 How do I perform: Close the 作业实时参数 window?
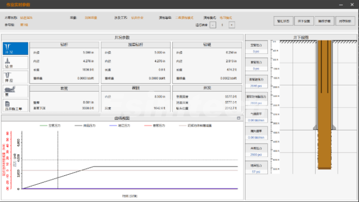coord(352,4)
